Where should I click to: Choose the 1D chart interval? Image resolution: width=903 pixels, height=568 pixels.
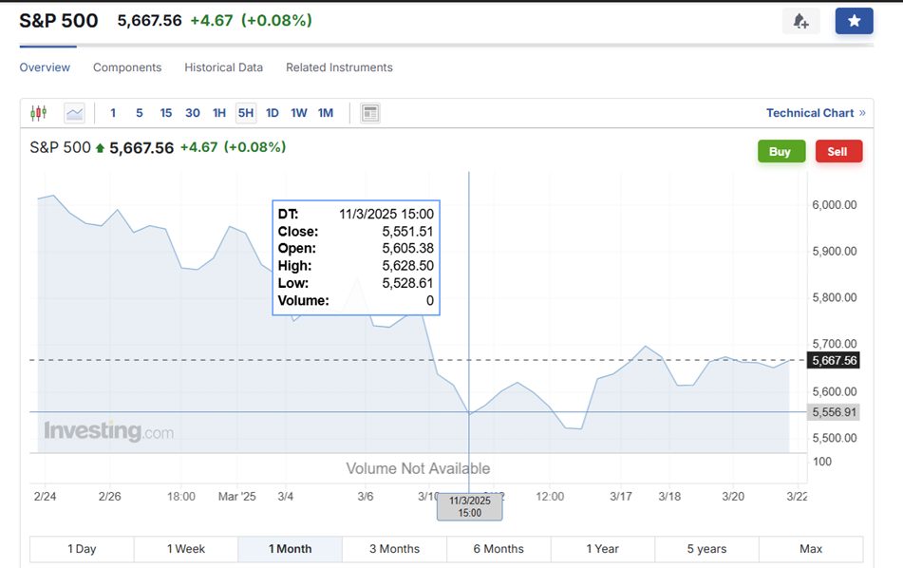click(x=273, y=113)
